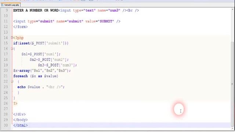Click line number 20 in the margin
This screenshot has width=235, height=132.
tap(6, 70)
